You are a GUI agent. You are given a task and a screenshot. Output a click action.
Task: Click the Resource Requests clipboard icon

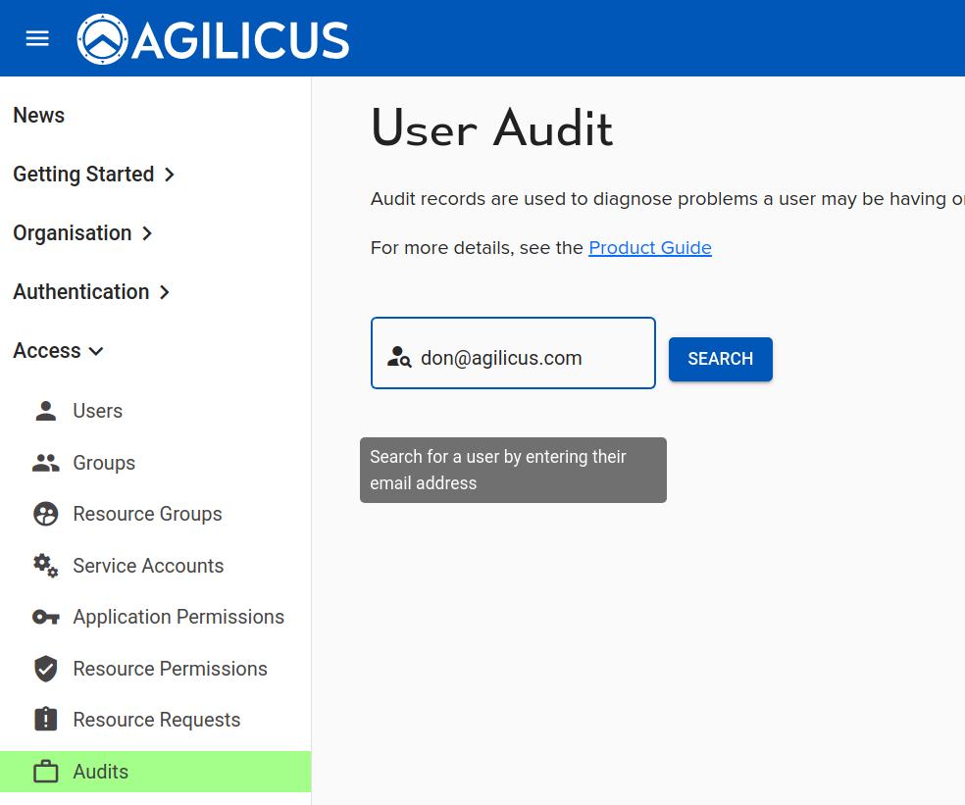coord(45,720)
